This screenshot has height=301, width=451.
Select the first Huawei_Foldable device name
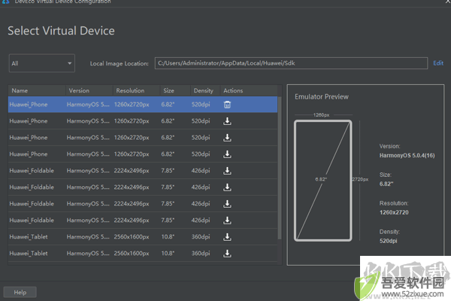[32, 171]
